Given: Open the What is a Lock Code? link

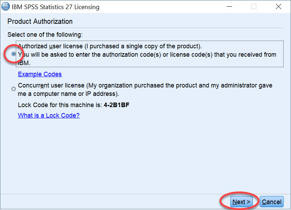Looking at the screenshot, I should click(49, 115).
